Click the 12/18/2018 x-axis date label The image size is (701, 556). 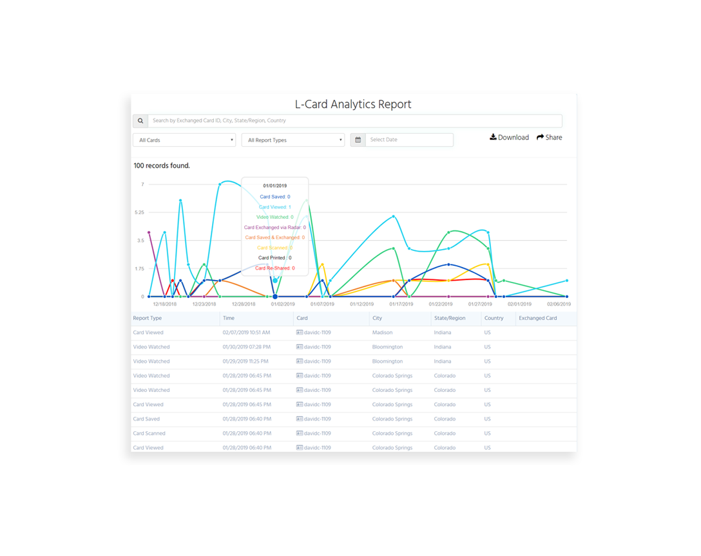click(x=164, y=304)
